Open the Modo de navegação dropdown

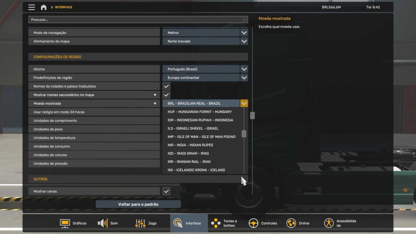[x=244, y=33]
